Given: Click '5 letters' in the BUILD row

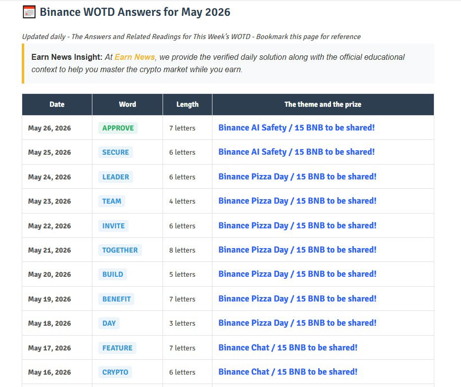Looking at the screenshot, I should [x=182, y=274].
